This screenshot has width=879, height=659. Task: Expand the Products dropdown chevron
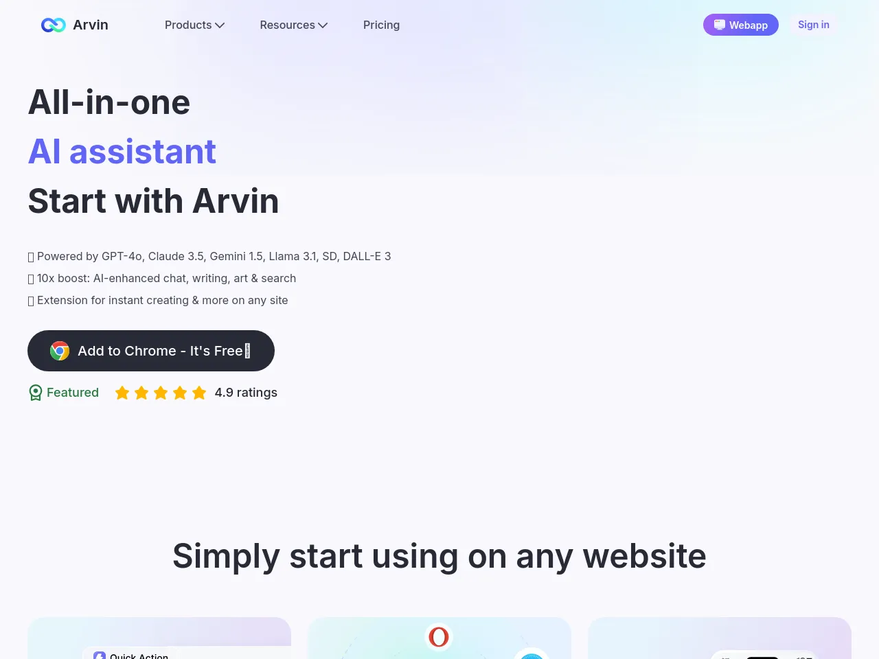[x=220, y=25]
